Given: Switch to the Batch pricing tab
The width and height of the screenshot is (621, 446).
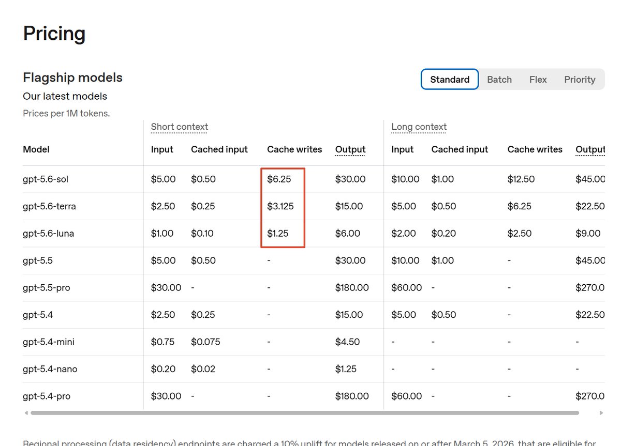Looking at the screenshot, I should [499, 79].
